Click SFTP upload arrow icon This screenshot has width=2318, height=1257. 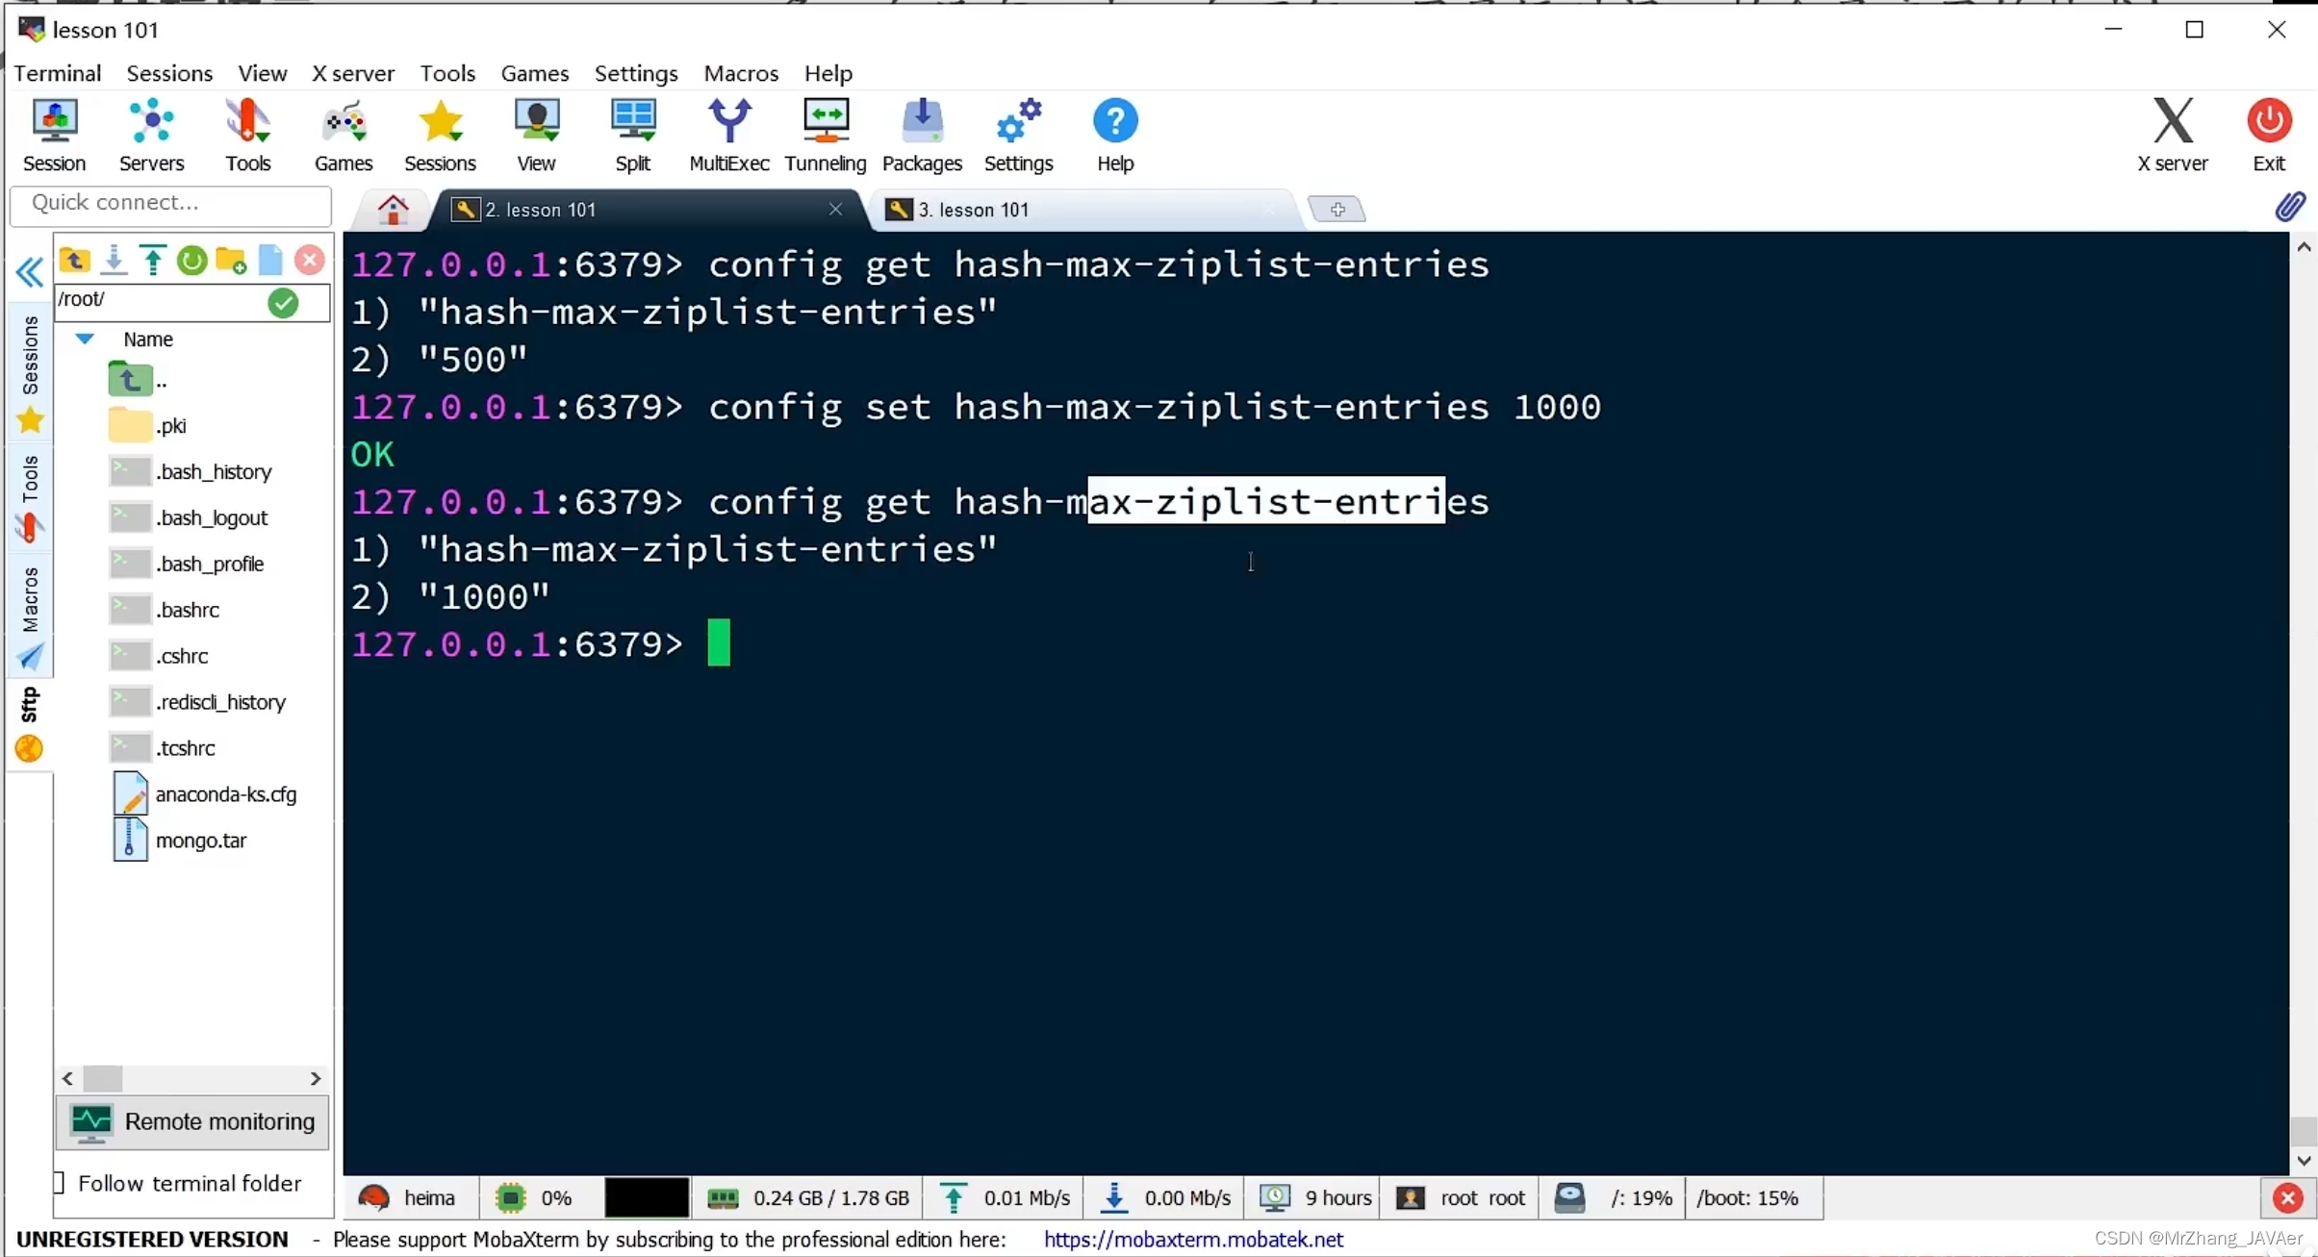[x=152, y=261]
